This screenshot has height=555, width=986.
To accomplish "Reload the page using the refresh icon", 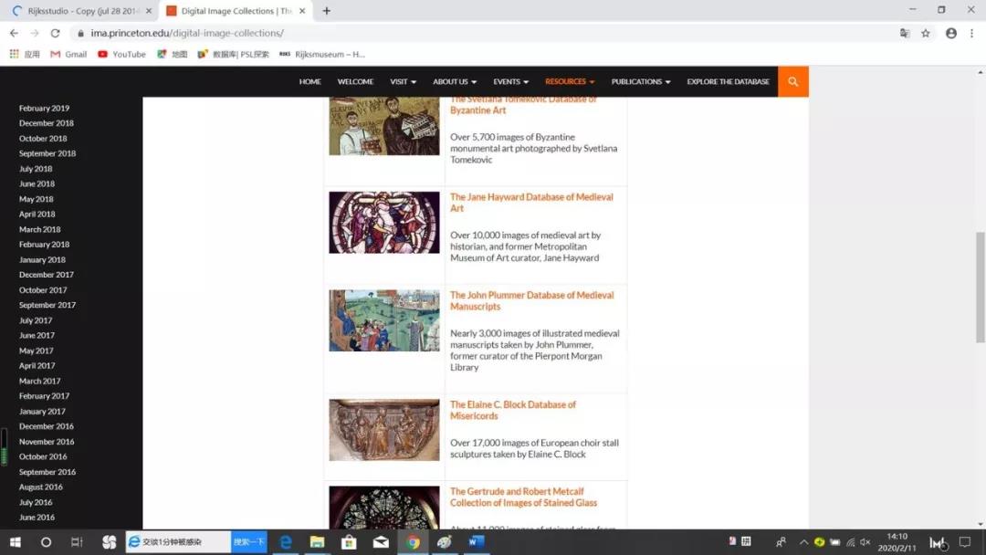I will [55, 33].
